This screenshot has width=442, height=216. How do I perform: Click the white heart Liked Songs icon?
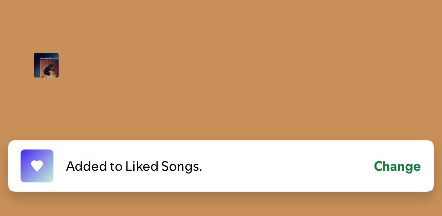(37, 166)
